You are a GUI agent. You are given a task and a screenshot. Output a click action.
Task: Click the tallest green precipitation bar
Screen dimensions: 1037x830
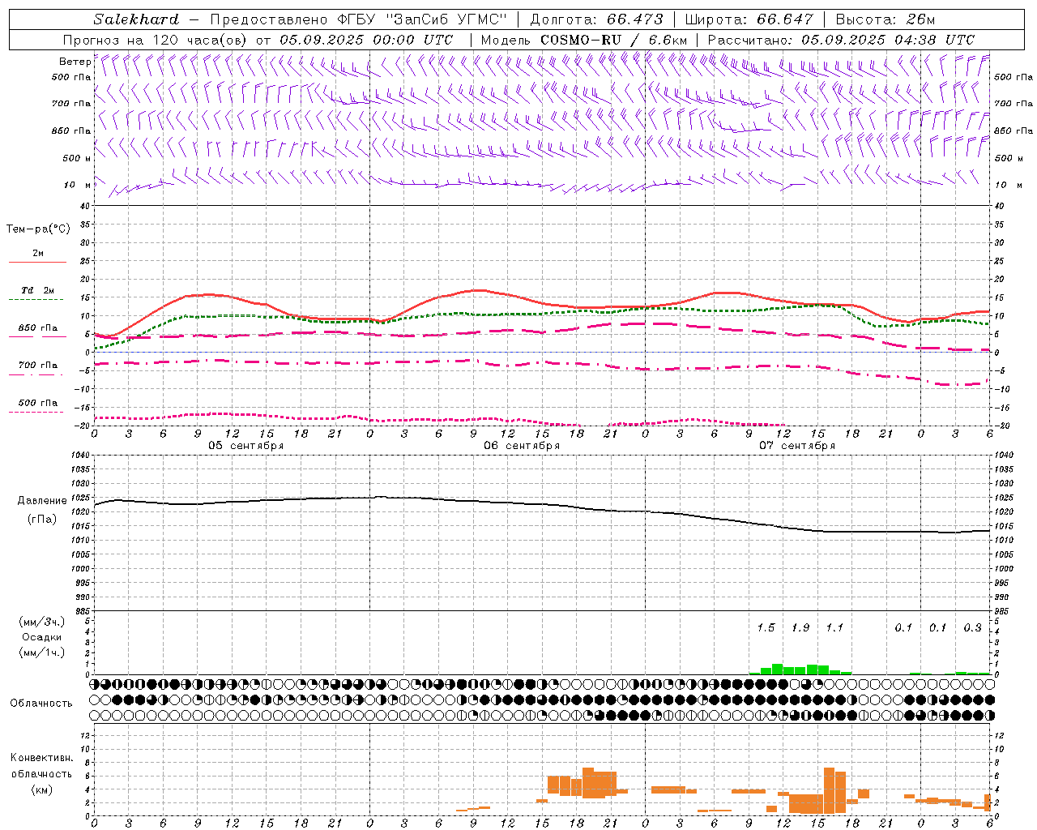(777, 669)
